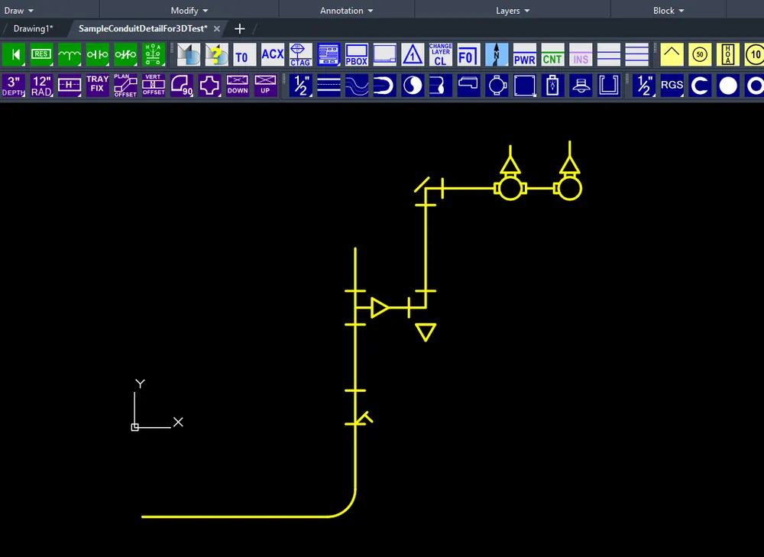Click the blue panel schedule icon

point(329,54)
